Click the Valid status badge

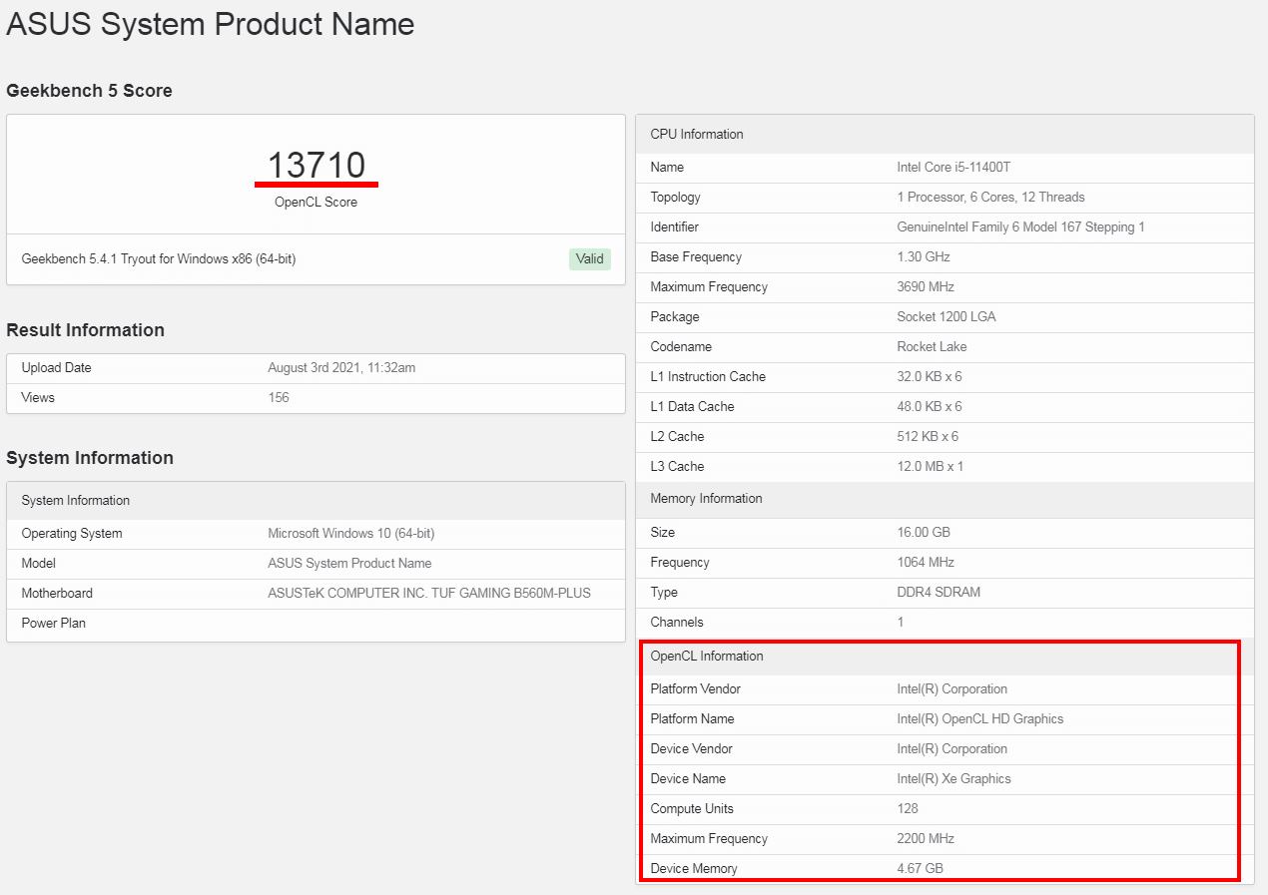pos(589,258)
